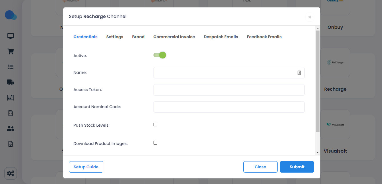Open the delivery truck shipping icon
382x184 pixels.
point(11,82)
